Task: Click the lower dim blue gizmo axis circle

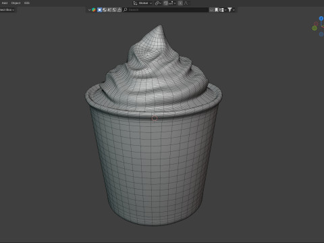Action: click(321, 34)
